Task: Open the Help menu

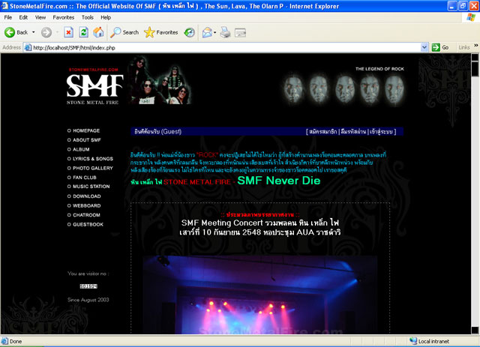Action: [x=106, y=17]
